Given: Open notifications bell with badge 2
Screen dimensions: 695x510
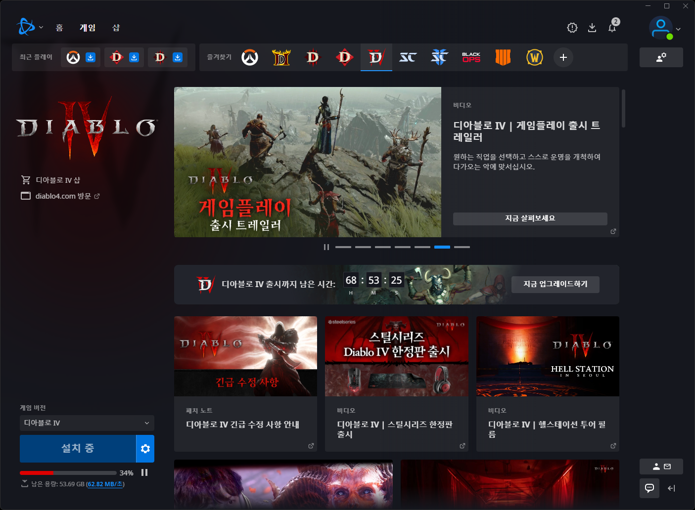Looking at the screenshot, I should click(612, 27).
